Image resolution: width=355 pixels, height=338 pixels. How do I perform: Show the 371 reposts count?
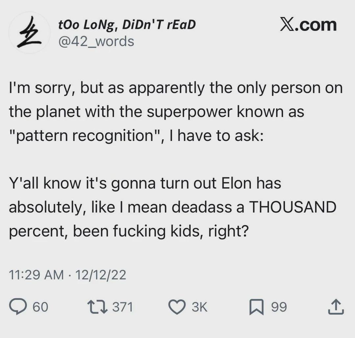click(123, 307)
